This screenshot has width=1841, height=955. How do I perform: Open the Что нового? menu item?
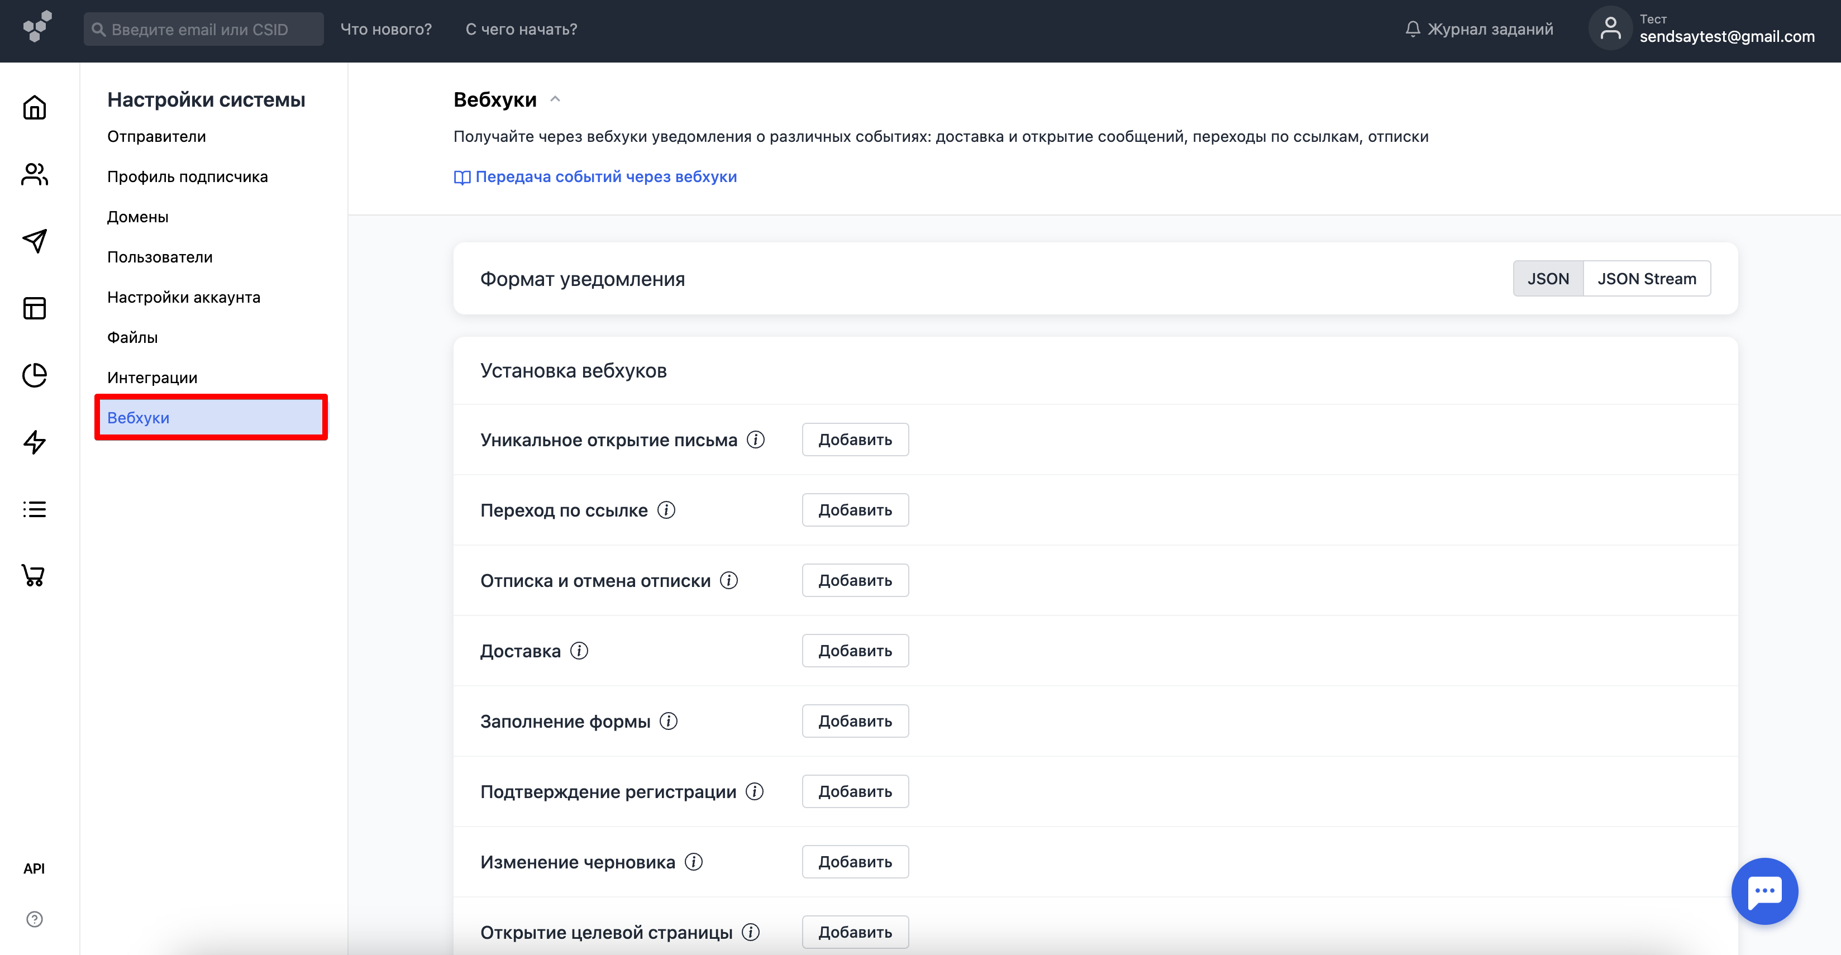pos(386,28)
